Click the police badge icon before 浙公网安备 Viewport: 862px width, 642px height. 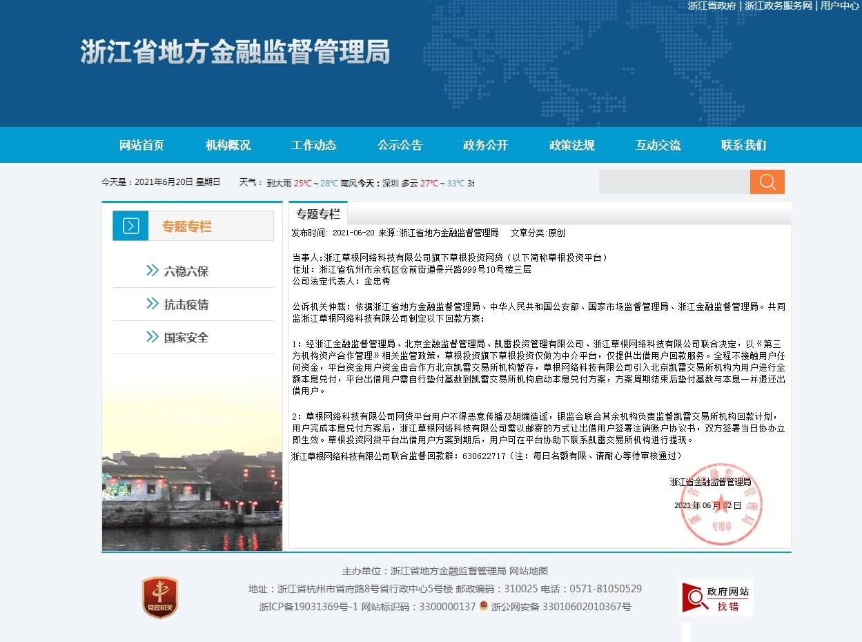tap(484, 607)
